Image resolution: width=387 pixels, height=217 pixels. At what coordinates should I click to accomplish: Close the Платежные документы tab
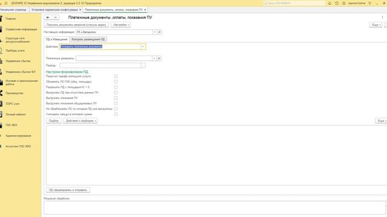145,10
